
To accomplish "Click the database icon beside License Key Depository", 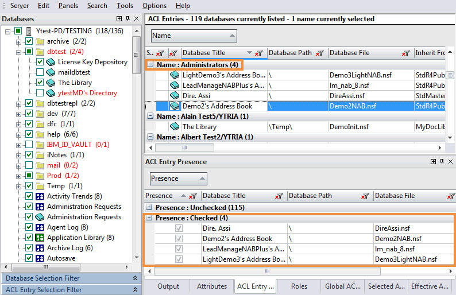I will click(x=51, y=62).
